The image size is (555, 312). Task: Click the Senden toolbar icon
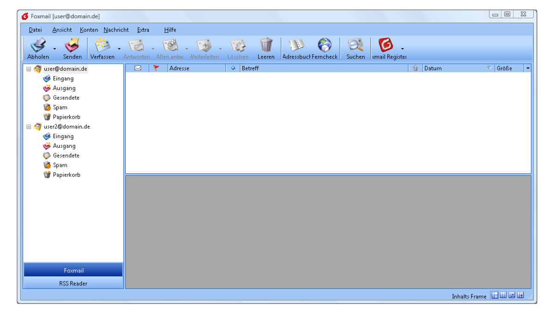72,46
